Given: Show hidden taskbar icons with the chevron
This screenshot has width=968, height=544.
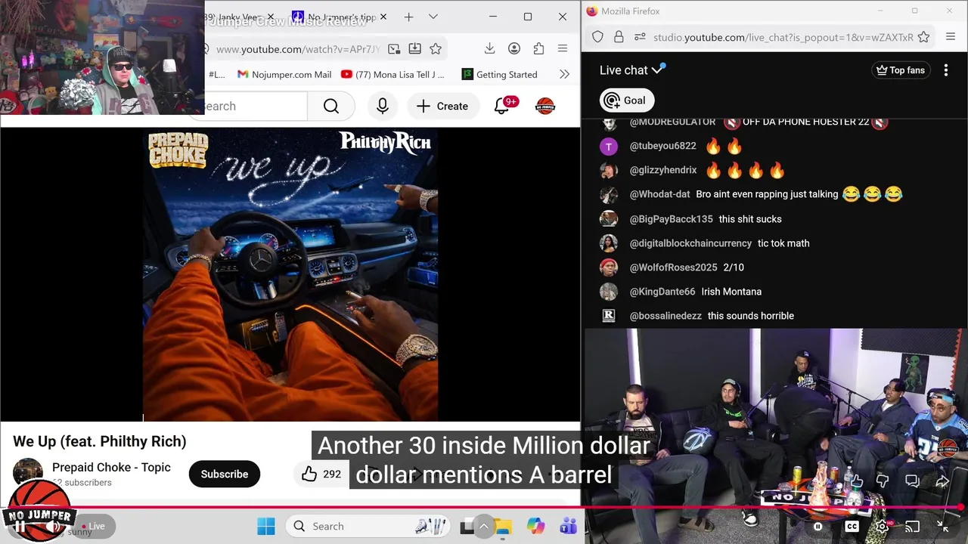Looking at the screenshot, I should [x=484, y=527].
